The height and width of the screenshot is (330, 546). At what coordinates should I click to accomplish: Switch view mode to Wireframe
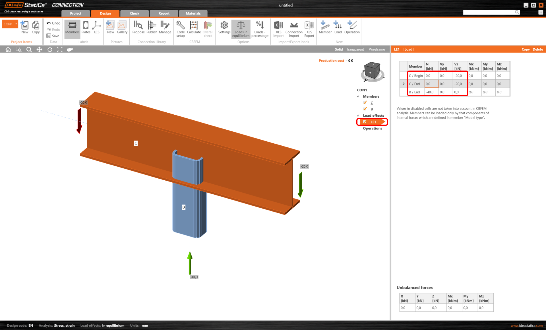(377, 49)
